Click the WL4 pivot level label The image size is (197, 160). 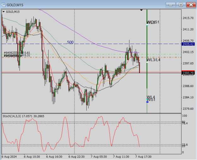coord(151,97)
